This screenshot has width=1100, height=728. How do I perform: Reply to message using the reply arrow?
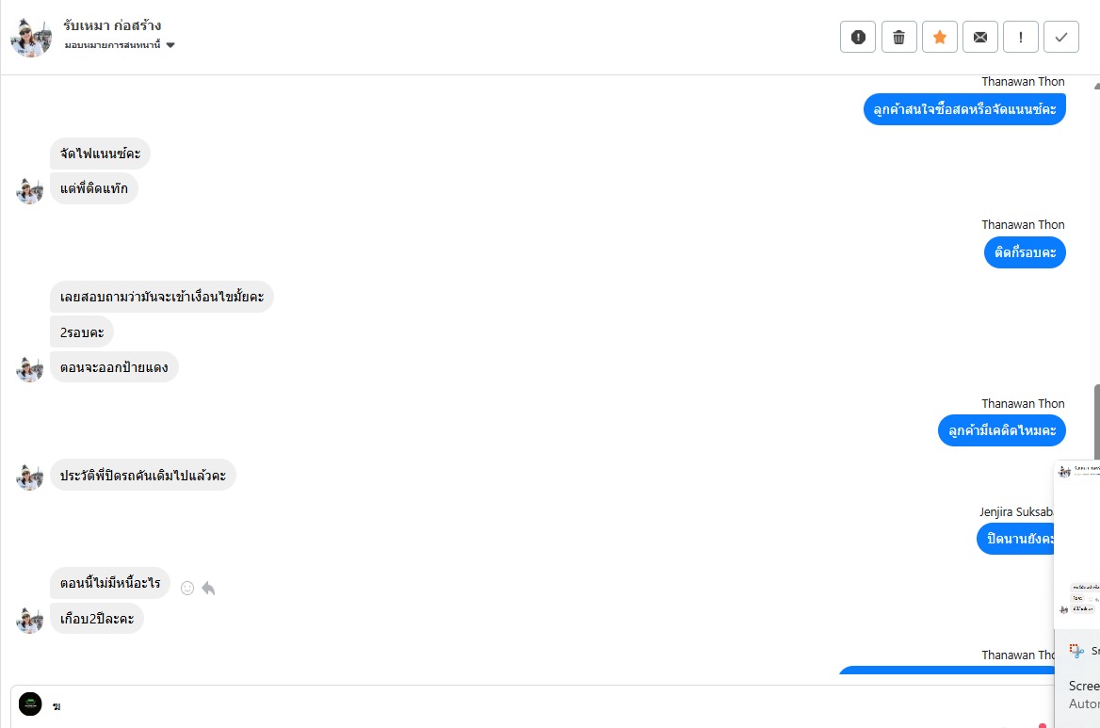(208, 588)
